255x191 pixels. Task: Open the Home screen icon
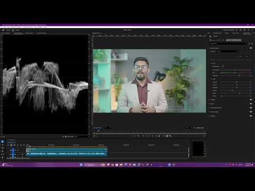(3, 30)
